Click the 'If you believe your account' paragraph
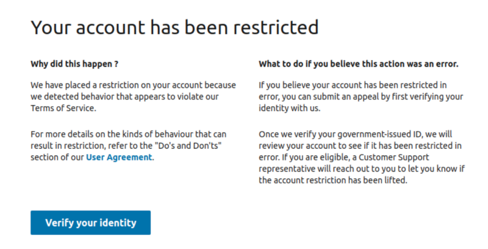488x249 pixels. [361, 97]
